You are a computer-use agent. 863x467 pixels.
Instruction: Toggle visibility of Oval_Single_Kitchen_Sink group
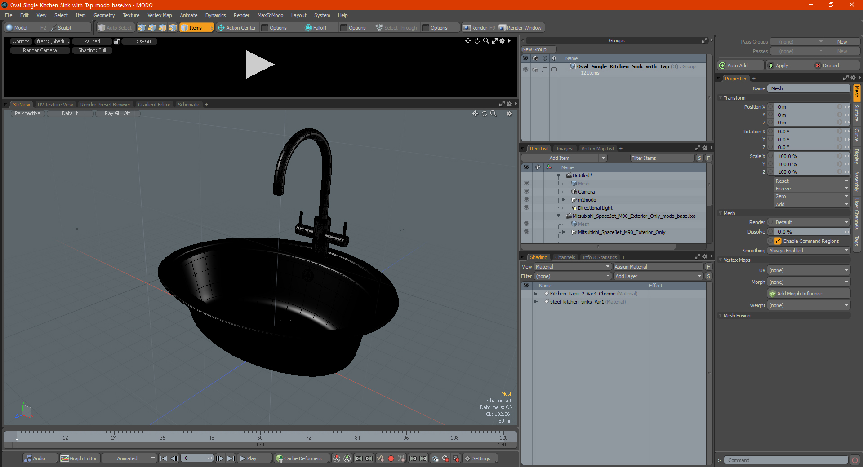525,70
